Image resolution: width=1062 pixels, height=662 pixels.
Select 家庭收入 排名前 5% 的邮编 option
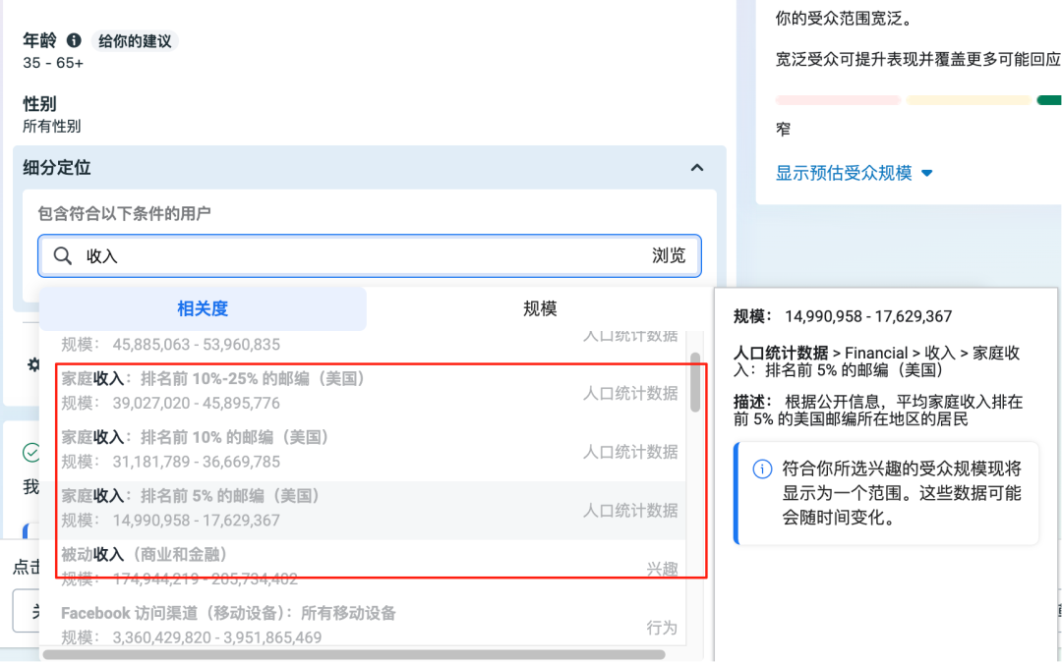tap(370, 511)
